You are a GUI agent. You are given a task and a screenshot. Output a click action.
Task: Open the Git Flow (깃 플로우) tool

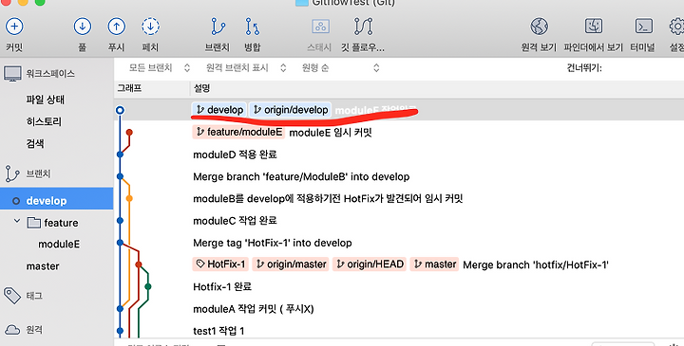click(x=363, y=27)
